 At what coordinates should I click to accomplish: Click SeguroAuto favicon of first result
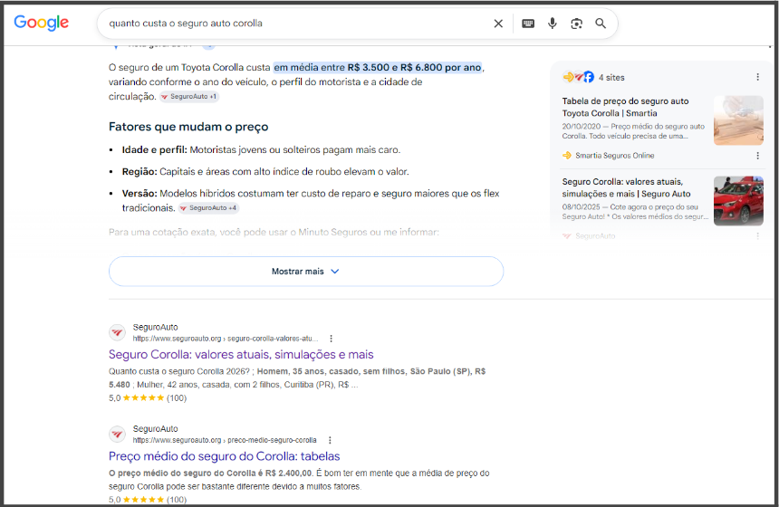click(117, 332)
